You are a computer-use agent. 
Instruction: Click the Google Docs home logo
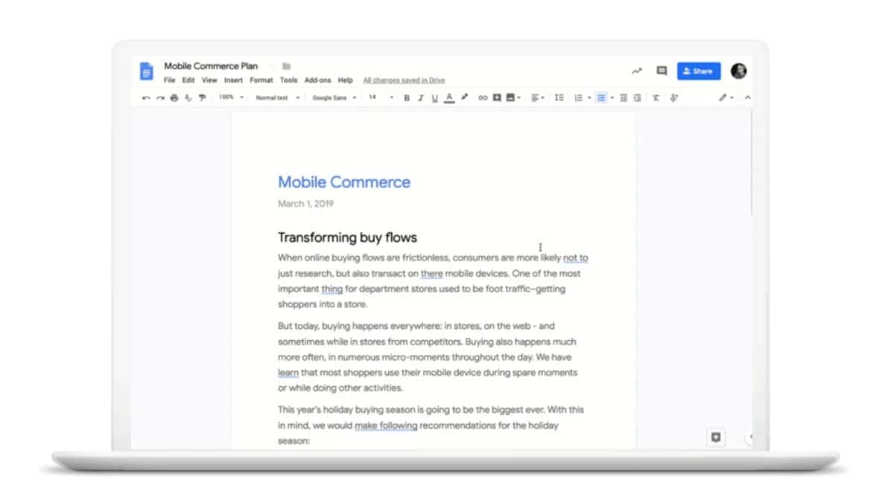pos(146,71)
